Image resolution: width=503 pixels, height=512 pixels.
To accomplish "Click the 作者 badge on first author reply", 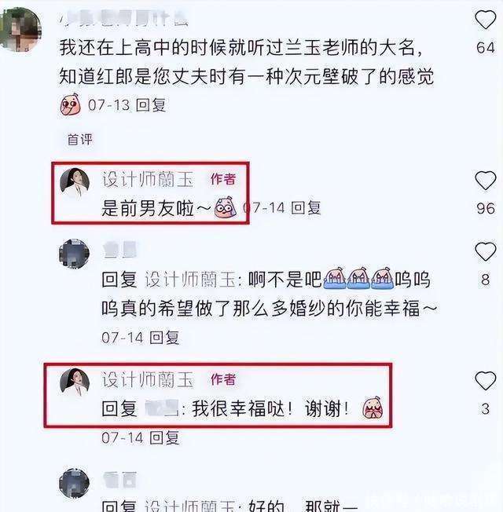I will [223, 179].
